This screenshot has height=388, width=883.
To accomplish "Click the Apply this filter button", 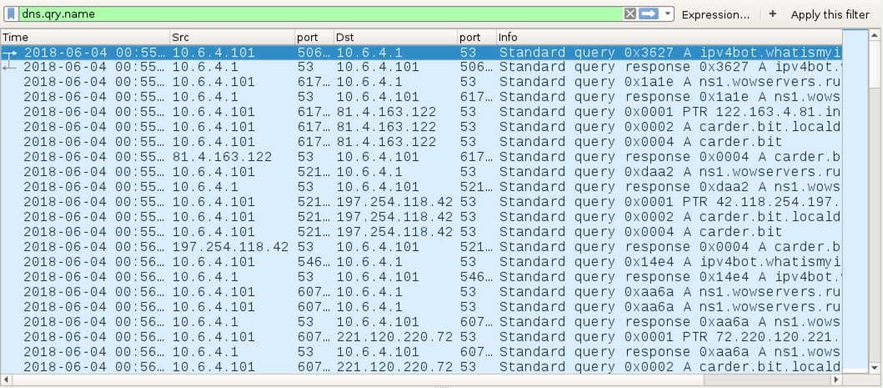I will coord(830,15).
